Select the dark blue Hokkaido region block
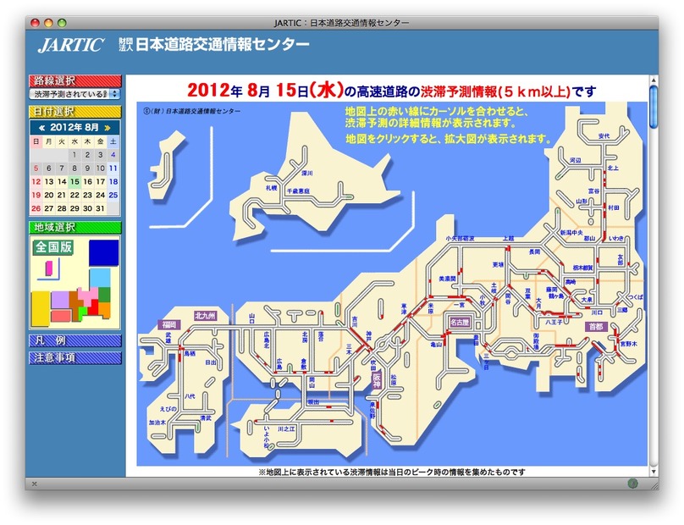 (103, 251)
